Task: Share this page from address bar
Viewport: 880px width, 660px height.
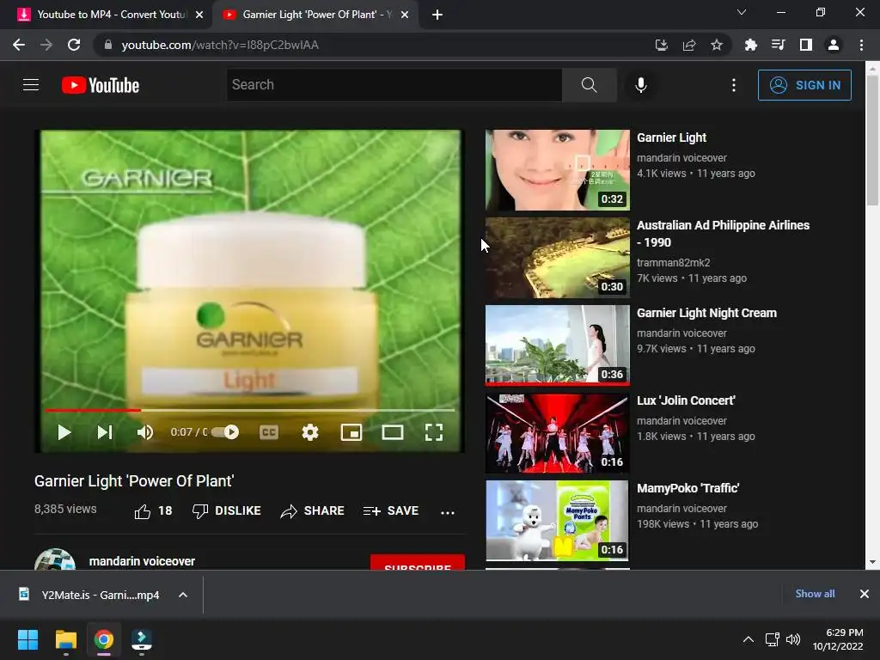Action: [688, 45]
